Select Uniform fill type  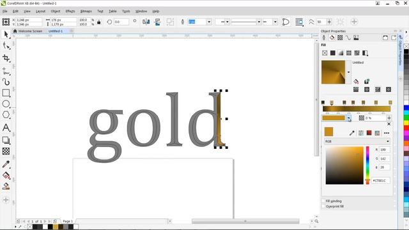(332, 53)
